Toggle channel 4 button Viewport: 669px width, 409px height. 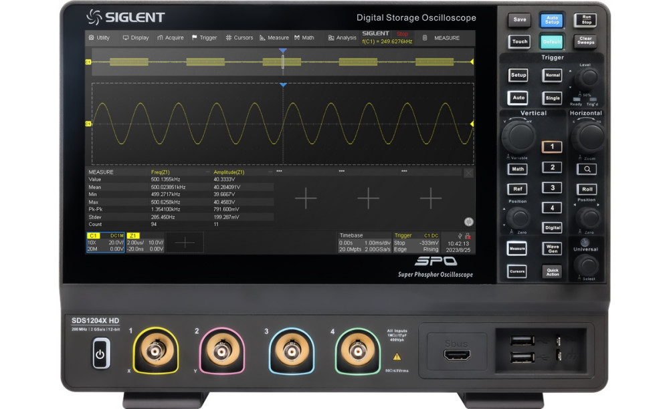tap(552, 208)
